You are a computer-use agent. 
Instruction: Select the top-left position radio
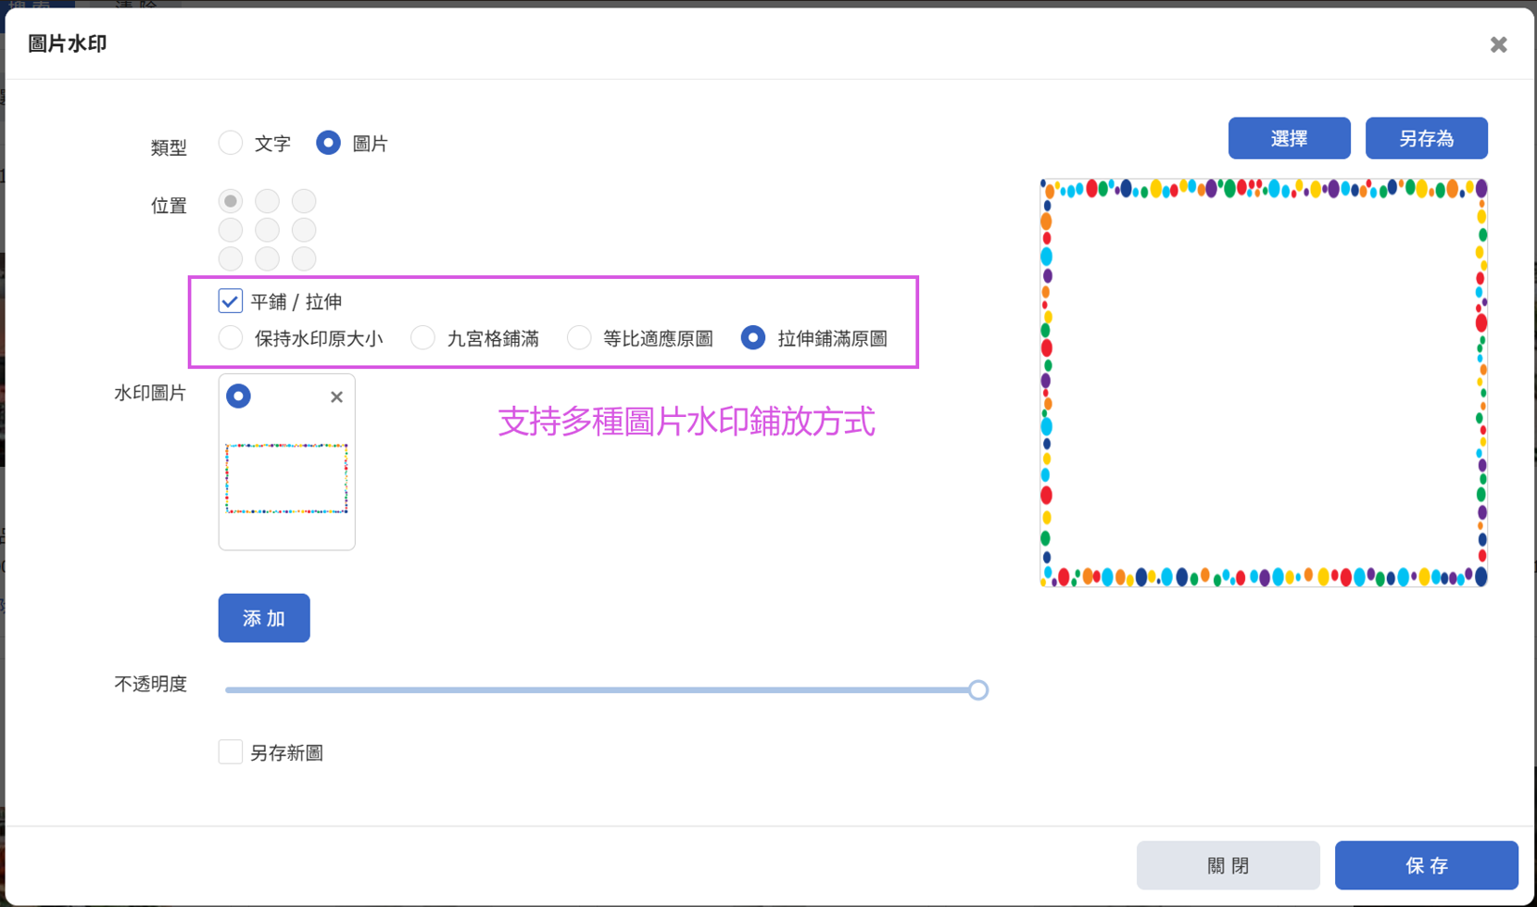[x=231, y=201]
